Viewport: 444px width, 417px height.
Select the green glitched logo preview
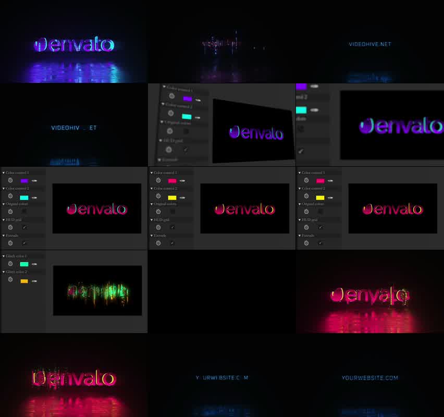tap(97, 290)
